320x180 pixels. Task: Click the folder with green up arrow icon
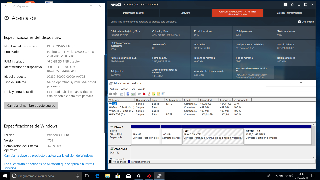[x=154, y=94]
